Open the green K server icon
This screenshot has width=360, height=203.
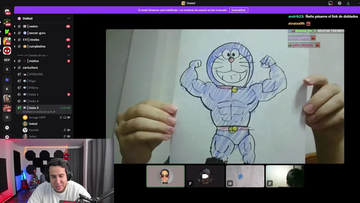point(7,32)
